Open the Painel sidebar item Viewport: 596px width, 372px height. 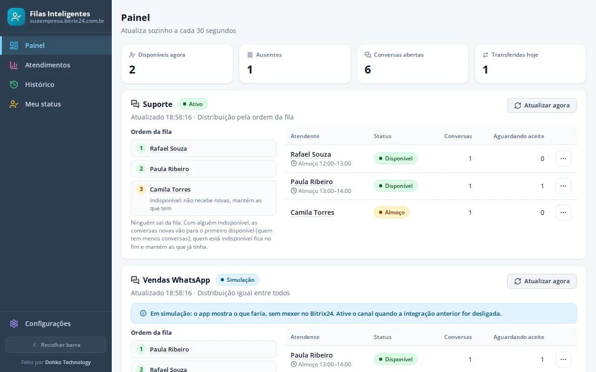click(56, 46)
